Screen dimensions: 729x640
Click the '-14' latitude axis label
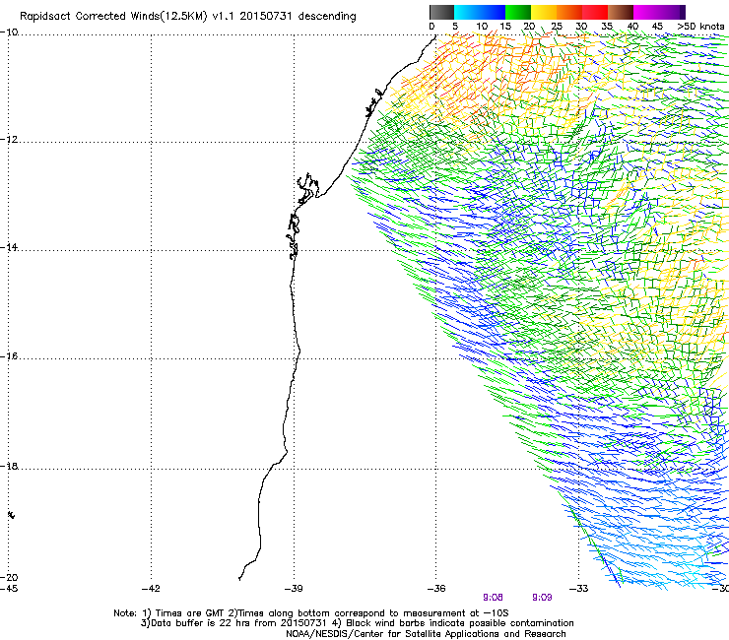(9, 247)
